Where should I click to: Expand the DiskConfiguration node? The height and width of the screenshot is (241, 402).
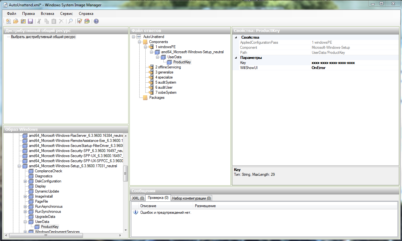[25, 181]
